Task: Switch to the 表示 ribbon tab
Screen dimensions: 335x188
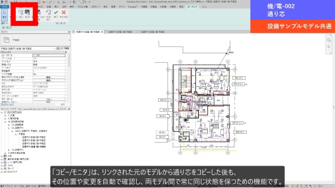Action: tap(106, 7)
